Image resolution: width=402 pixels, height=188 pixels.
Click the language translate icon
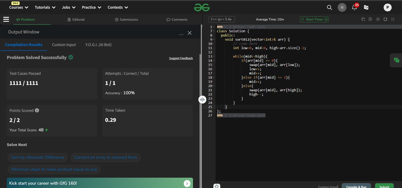click(x=366, y=7)
